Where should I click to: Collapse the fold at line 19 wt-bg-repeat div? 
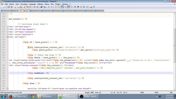[x=8, y=29]
